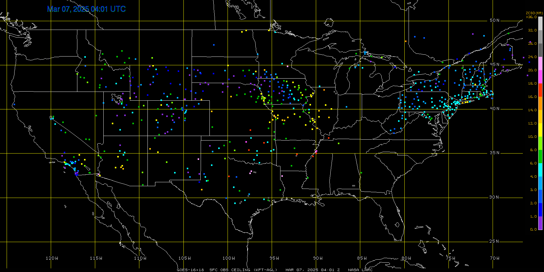The image size is (544, 272).
Task: Click the amber 12.0–14.0 kft legend swatch
Action: (x=540, y=117)
